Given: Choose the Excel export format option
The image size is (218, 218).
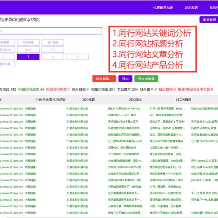Looking at the screenshot, I should [28, 50].
